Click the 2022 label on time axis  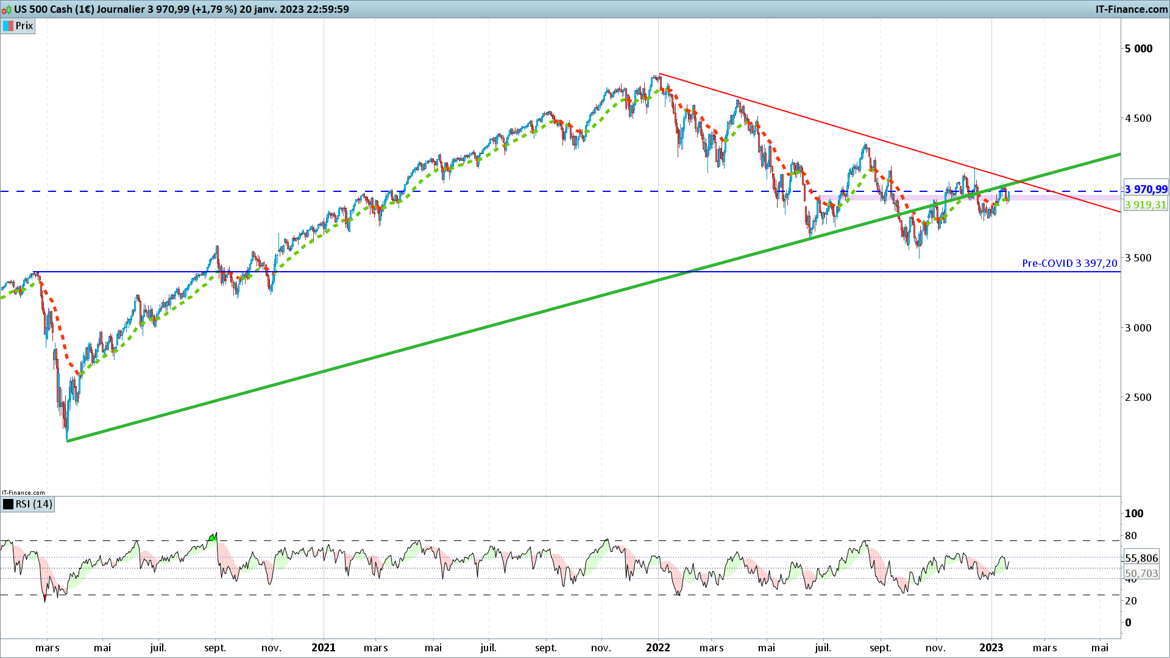click(x=658, y=648)
